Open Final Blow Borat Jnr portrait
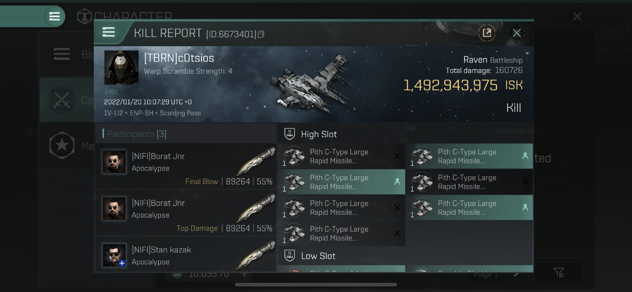 point(114,162)
